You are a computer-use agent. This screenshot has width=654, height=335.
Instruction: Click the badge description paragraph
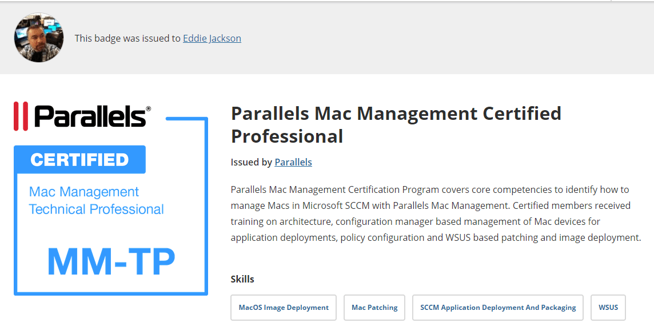(x=434, y=213)
